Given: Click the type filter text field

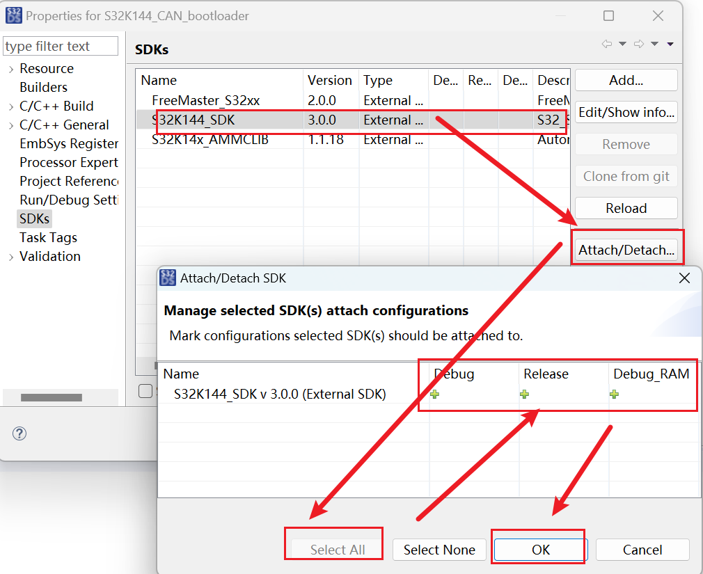Looking at the screenshot, I should tap(60, 45).
